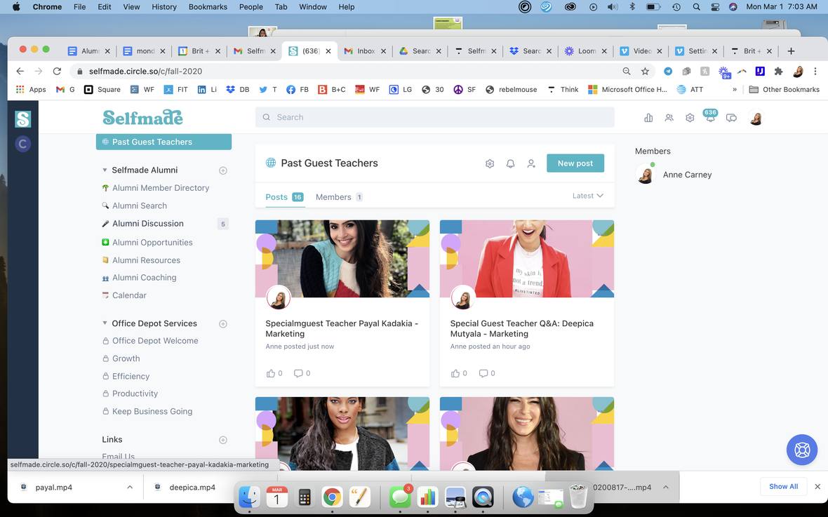This screenshot has height=517, width=828.
Task: Switch to the C community icon
Action: (x=22, y=144)
